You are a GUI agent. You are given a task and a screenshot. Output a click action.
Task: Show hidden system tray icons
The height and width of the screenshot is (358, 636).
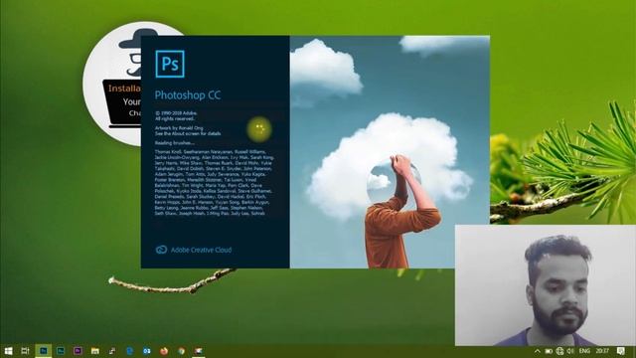pos(537,351)
